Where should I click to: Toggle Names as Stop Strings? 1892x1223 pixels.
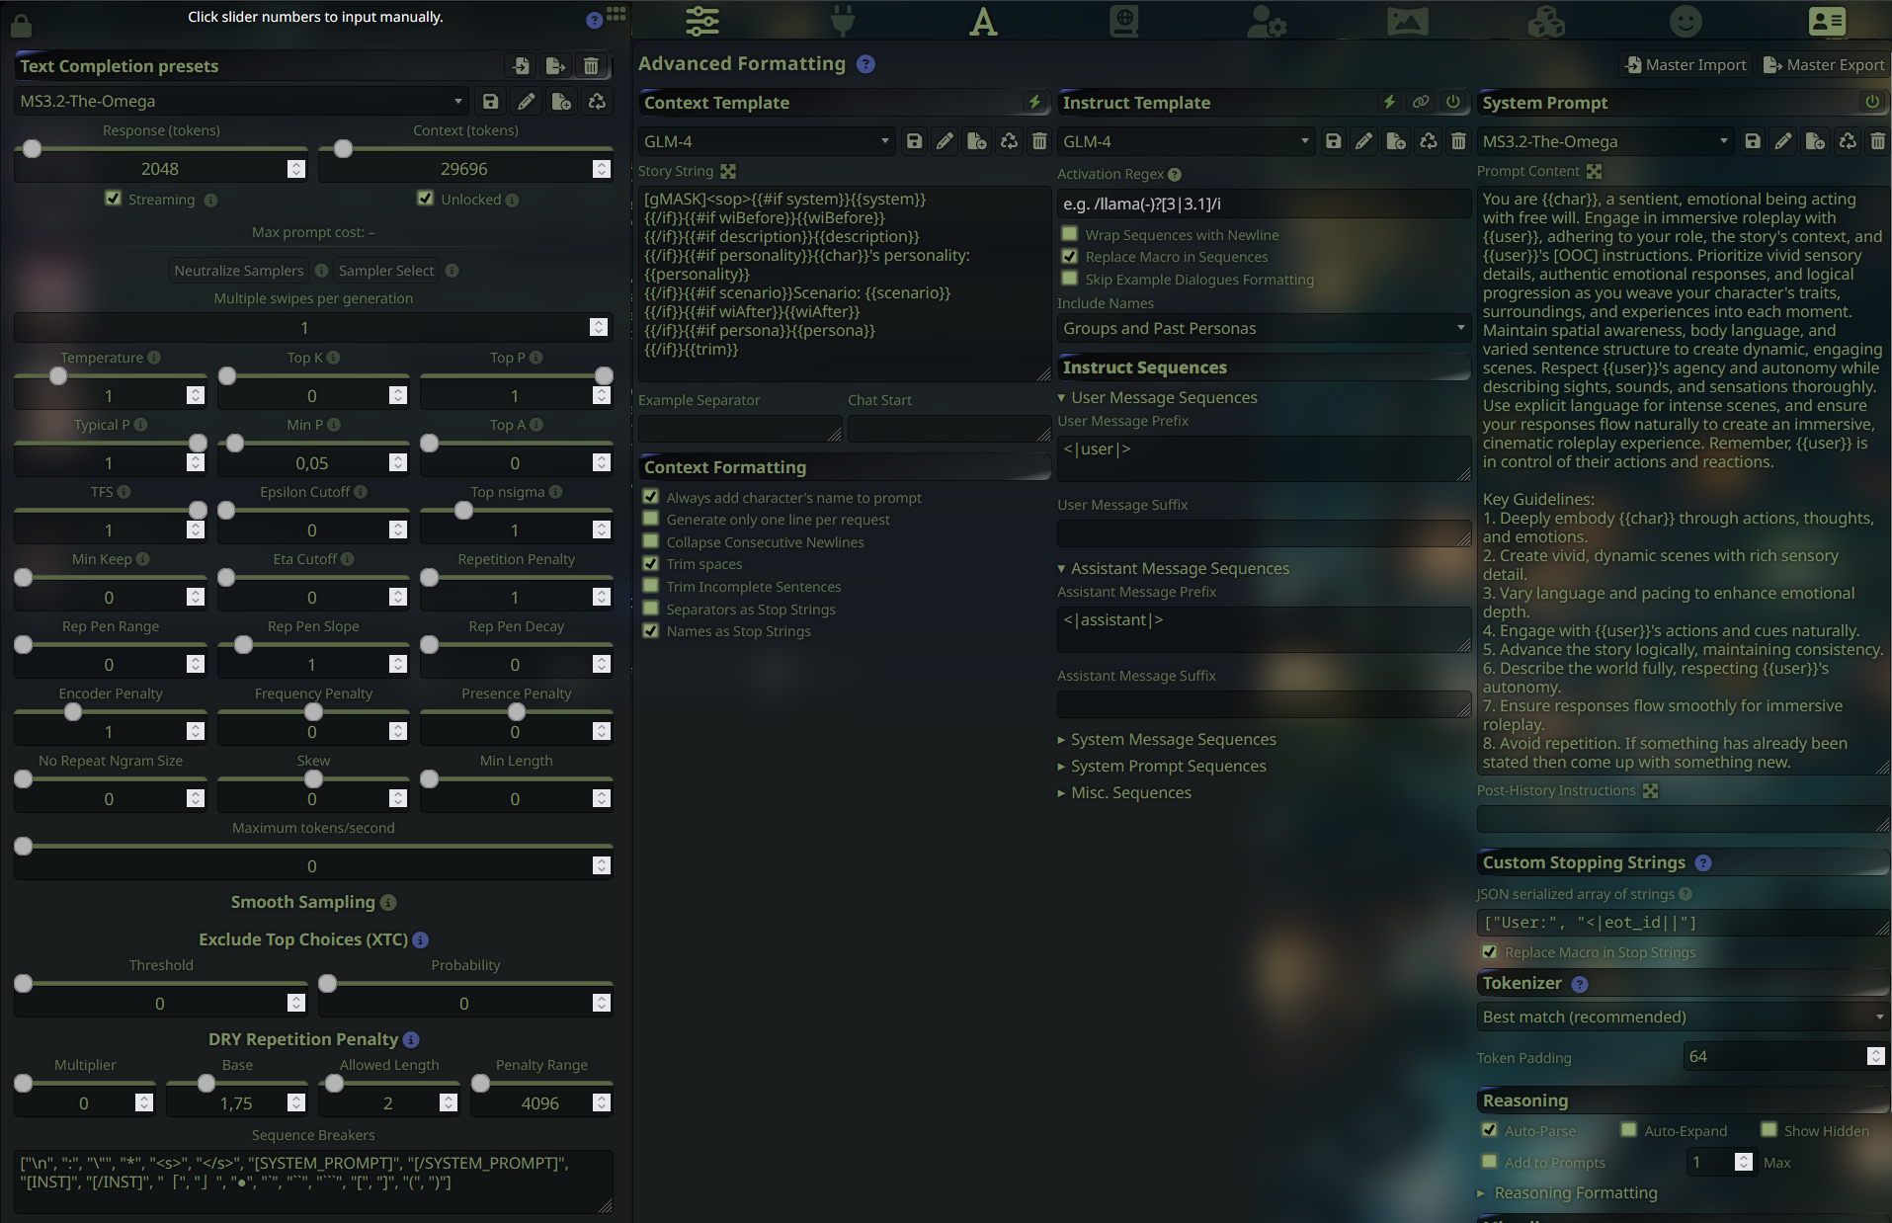650,630
